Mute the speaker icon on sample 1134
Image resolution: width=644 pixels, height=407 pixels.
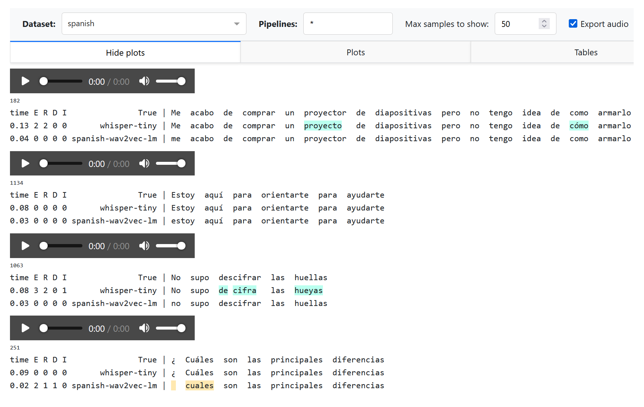[144, 163]
